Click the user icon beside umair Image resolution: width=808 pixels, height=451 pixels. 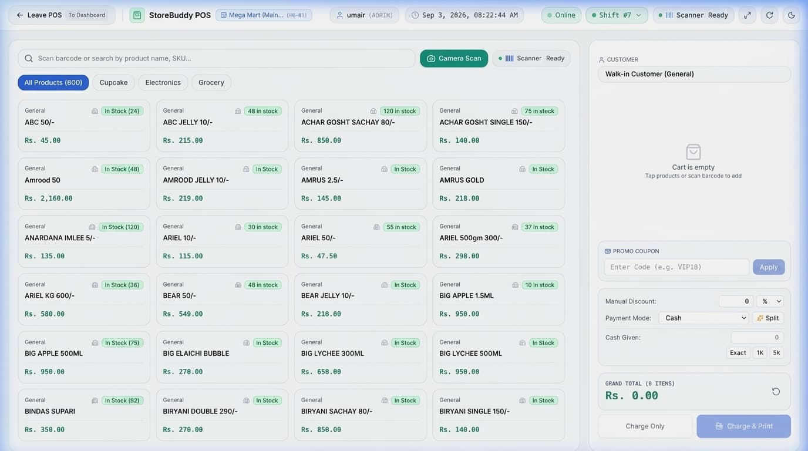point(339,15)
